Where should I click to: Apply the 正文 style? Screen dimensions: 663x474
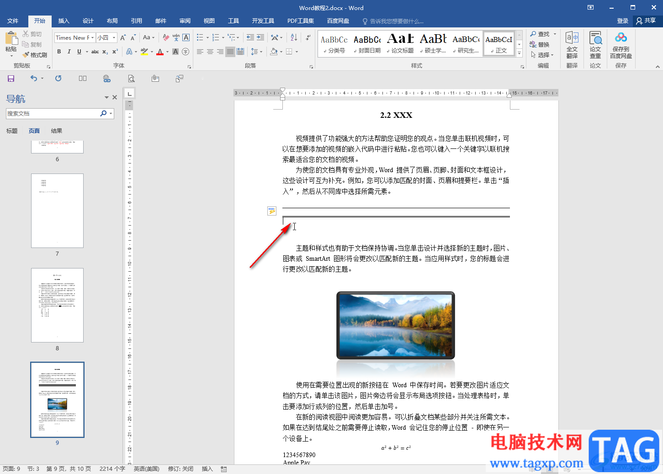tap(499, 44)
